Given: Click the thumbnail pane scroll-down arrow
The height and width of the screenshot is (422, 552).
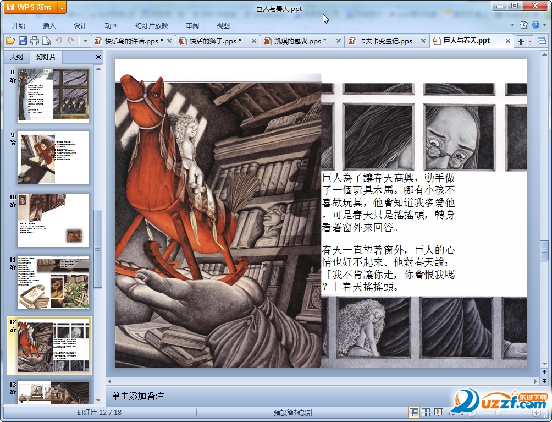Looking at the screenshot, I should pyautogui.click(x=98, y=400).
